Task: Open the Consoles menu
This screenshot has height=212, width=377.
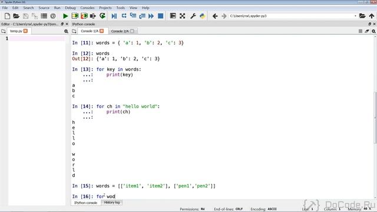Action: [x=87, y=8]
